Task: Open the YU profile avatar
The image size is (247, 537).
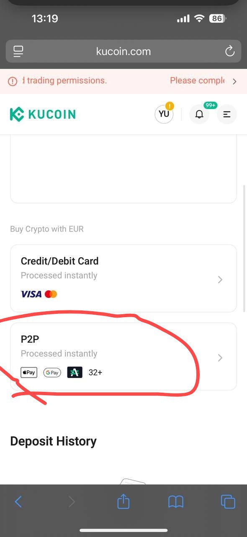Action: click(x=164, y=114)
